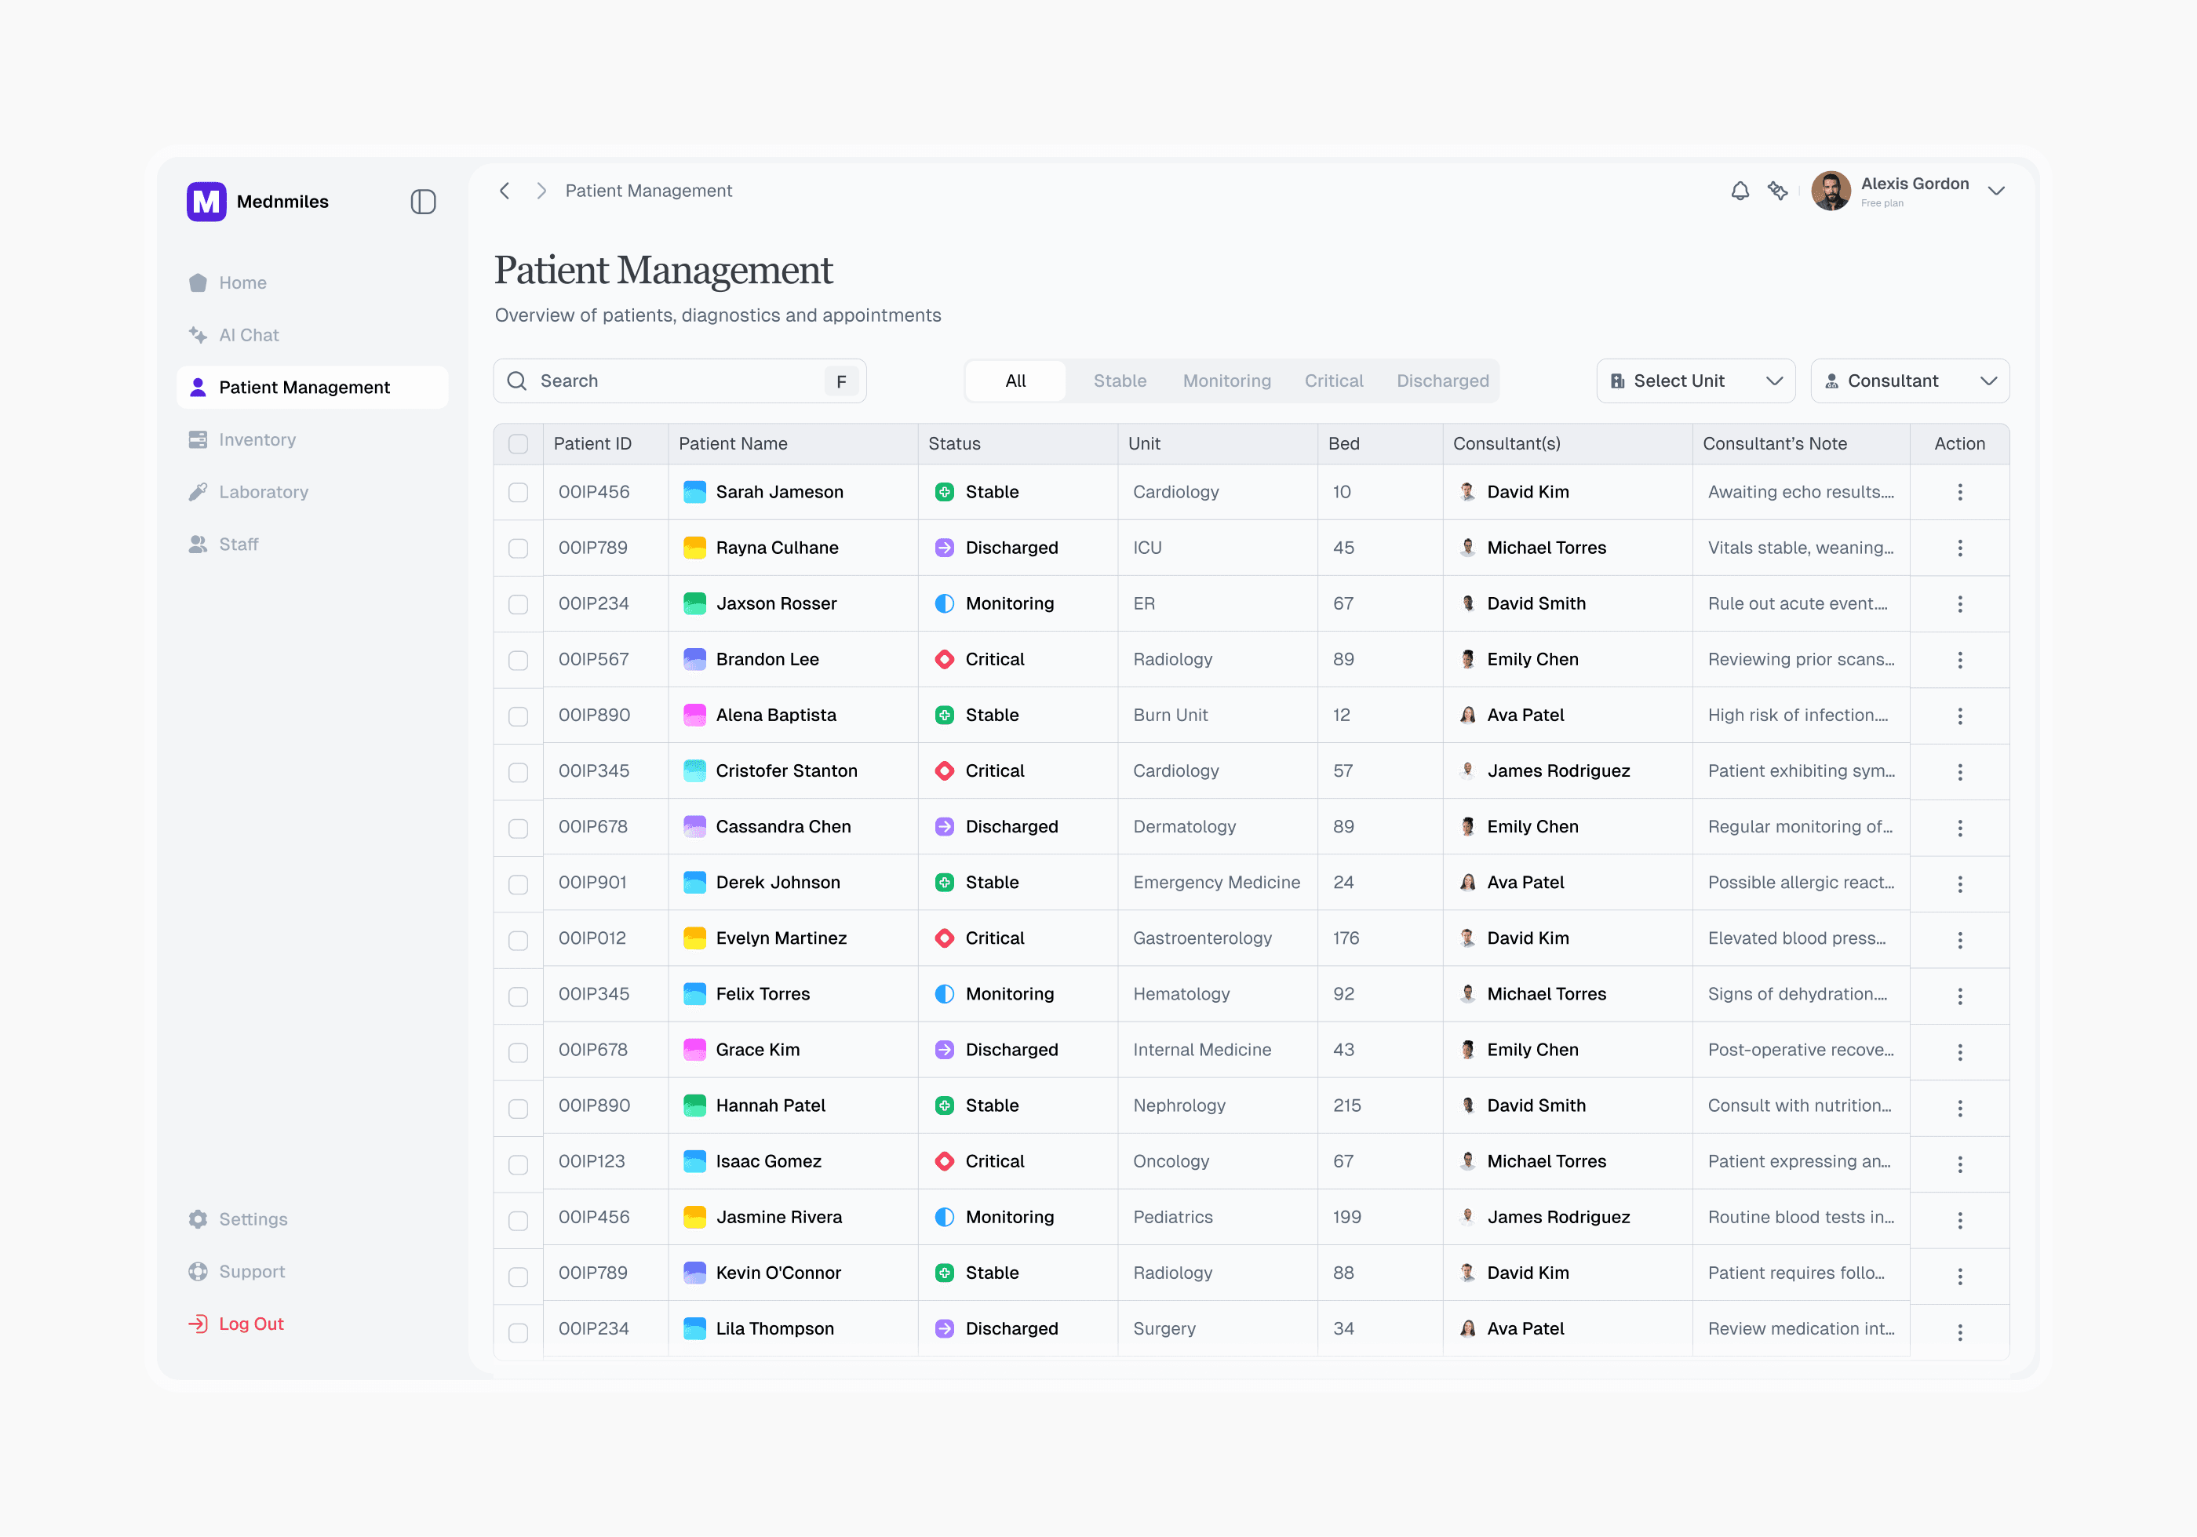This screenshot has height=1537, width=2197.
Task: Click the notification bell icon
Action: [x=1740, y=191]
